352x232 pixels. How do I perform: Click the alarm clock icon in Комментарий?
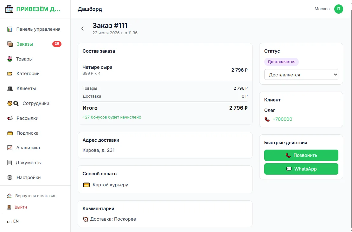(86, 219)
